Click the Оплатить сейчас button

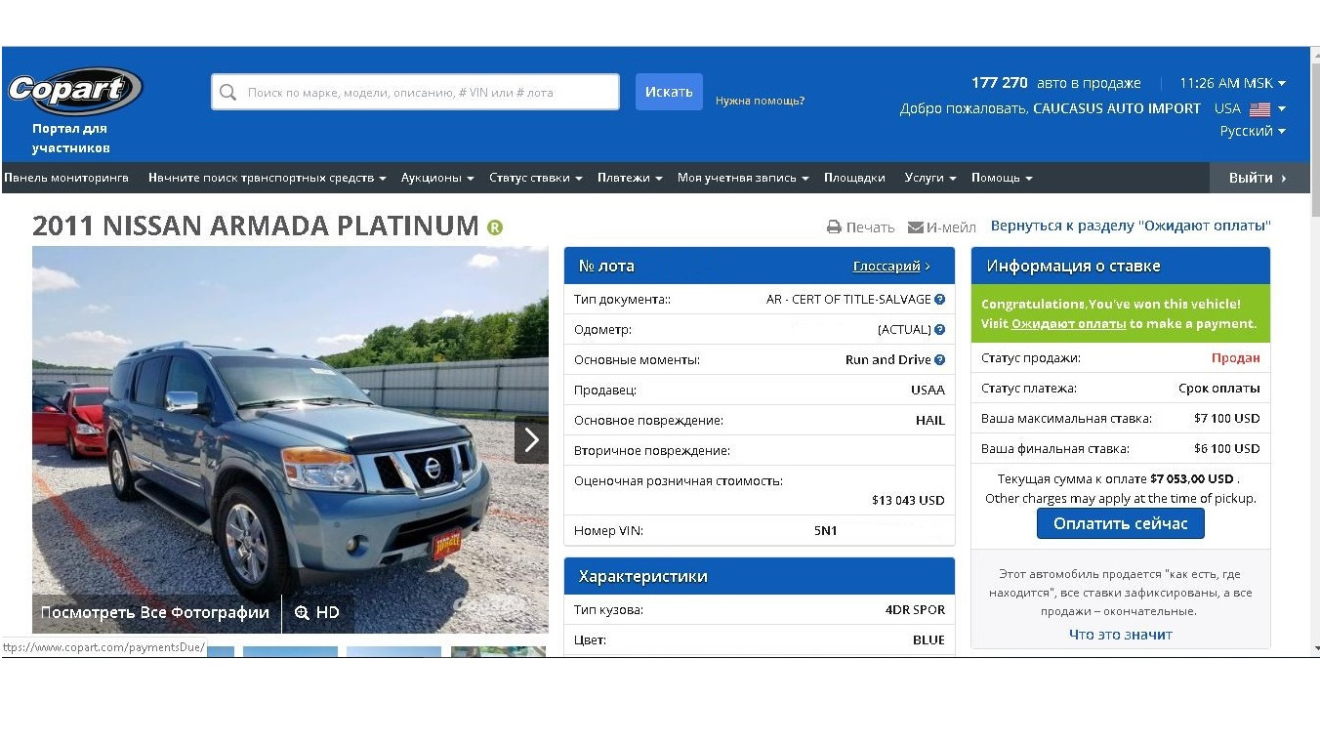(x=1120, y=523)
